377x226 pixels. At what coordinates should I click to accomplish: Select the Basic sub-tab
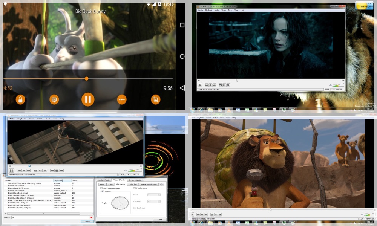(102, 185)
